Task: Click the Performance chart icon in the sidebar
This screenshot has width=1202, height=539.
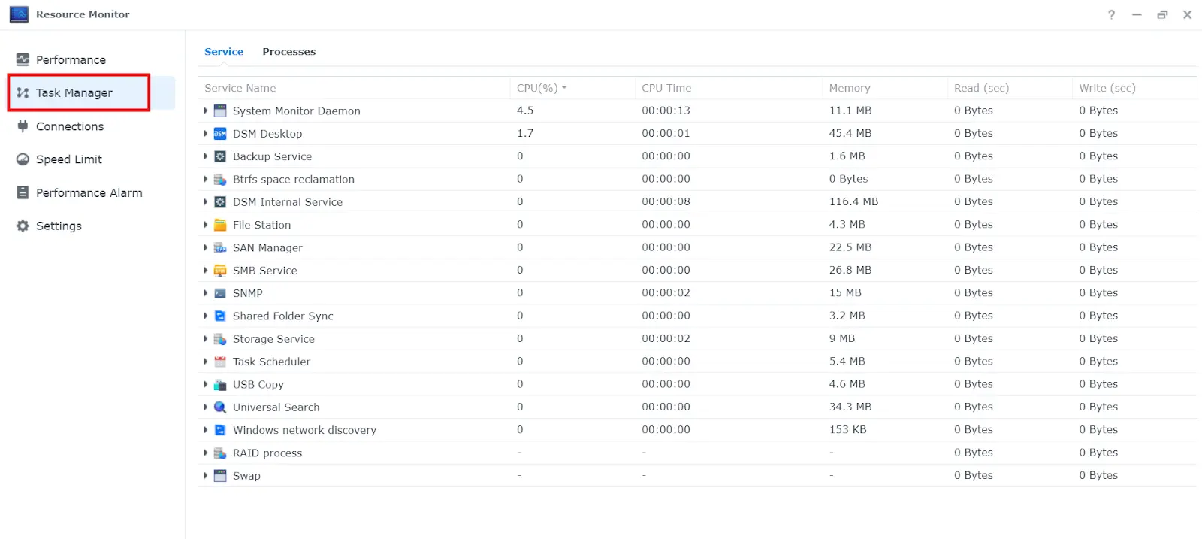Action: (23, 59)
